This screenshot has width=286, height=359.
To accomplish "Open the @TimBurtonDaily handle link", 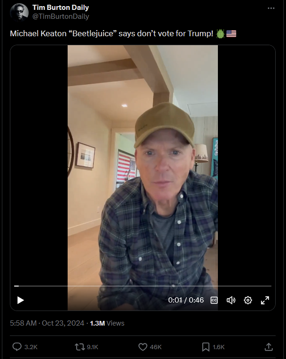I will (61, 16).
